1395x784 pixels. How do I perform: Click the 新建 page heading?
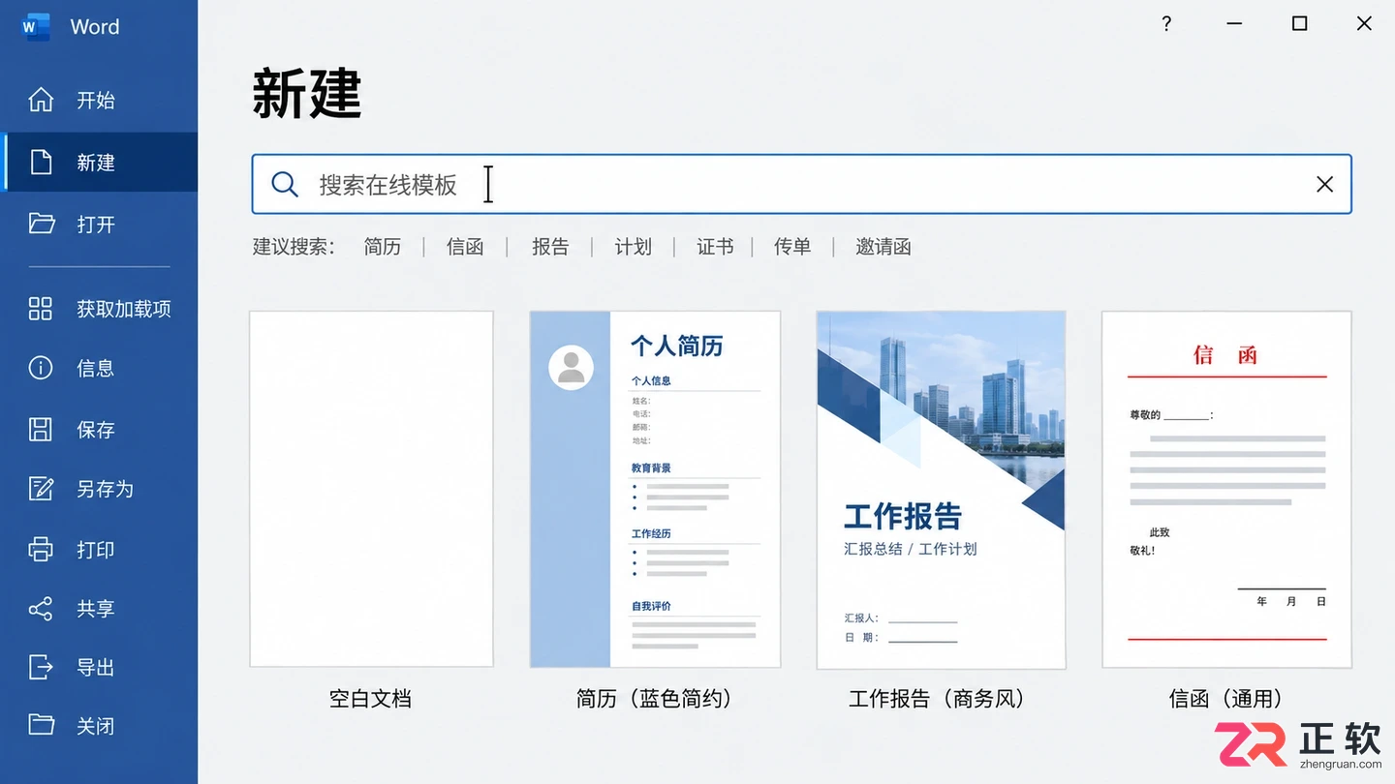point(307,94)
